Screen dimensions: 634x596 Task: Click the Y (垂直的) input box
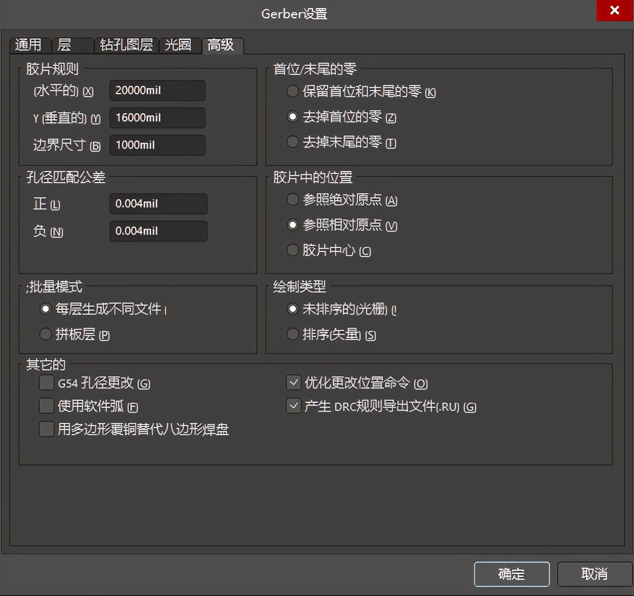(x=157, y=118)
